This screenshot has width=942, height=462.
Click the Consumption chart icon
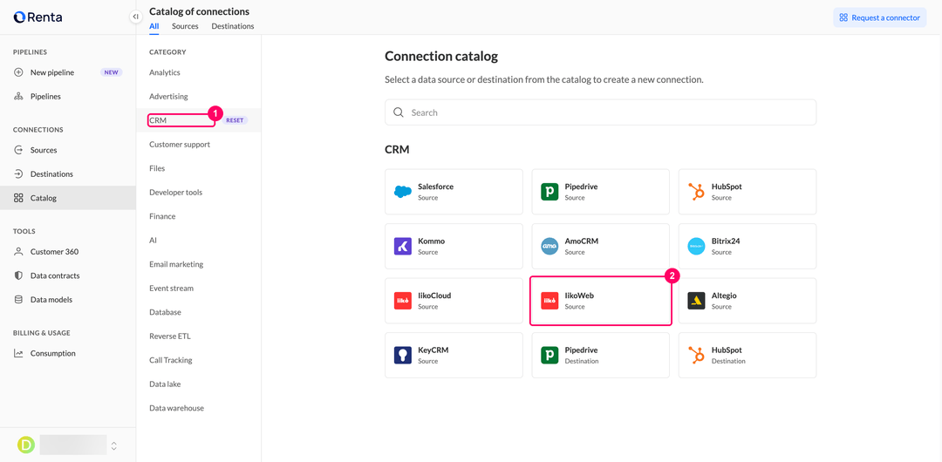(x=18, y=353)
